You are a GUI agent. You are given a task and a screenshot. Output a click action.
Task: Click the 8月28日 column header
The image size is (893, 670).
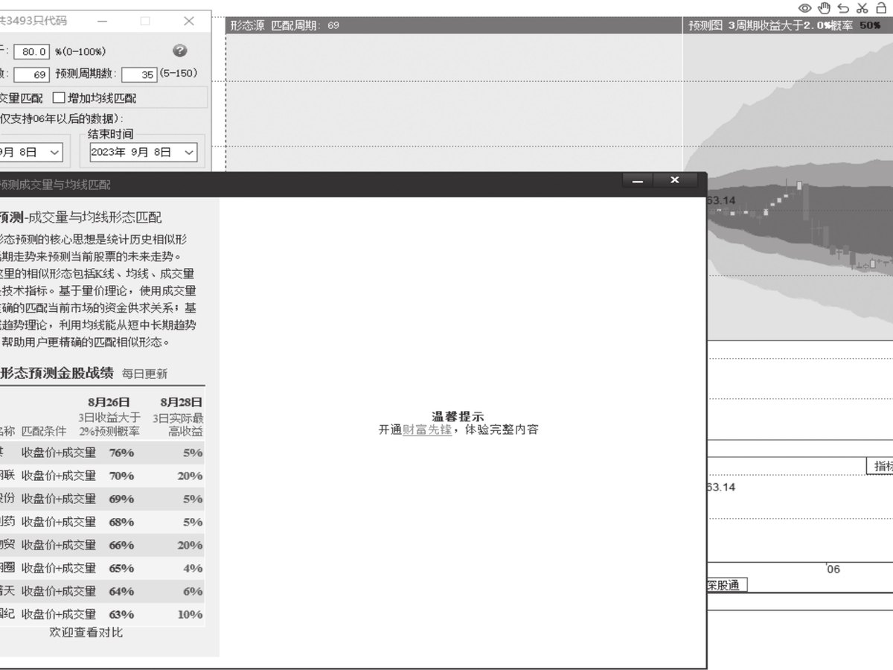(x=182, y=403)
